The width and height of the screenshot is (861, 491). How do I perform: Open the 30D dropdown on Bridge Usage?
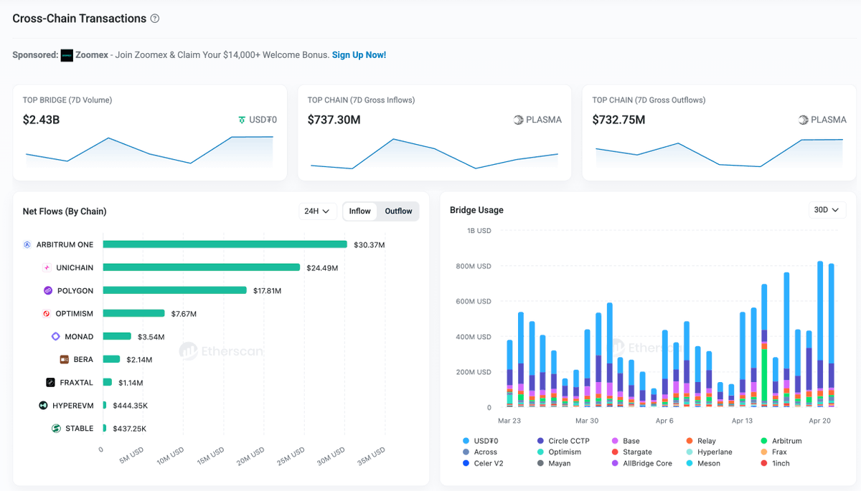[826, 209]
